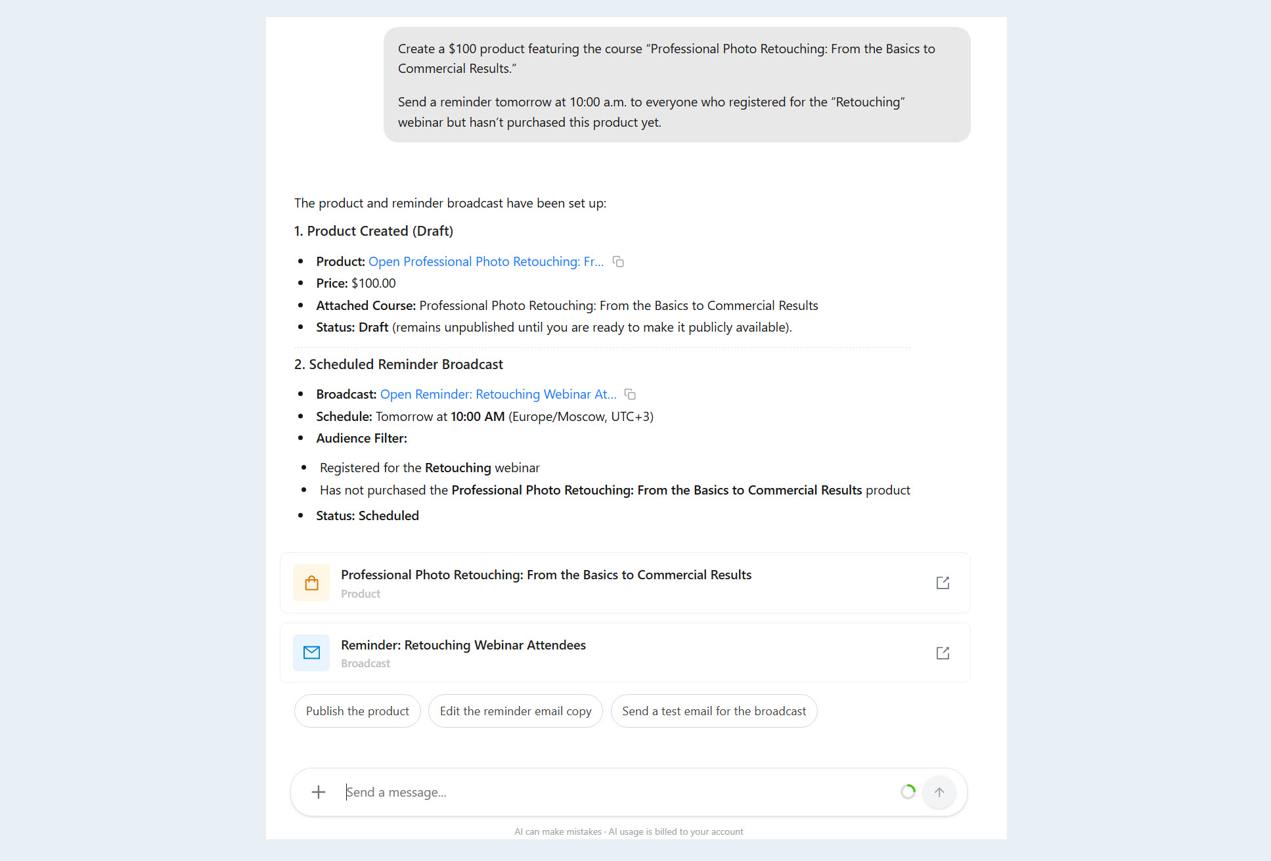Image resolution: width=1271 pixels, height=861 pixels.
Task: Copy the product link icon
Action: pos(618,261)
